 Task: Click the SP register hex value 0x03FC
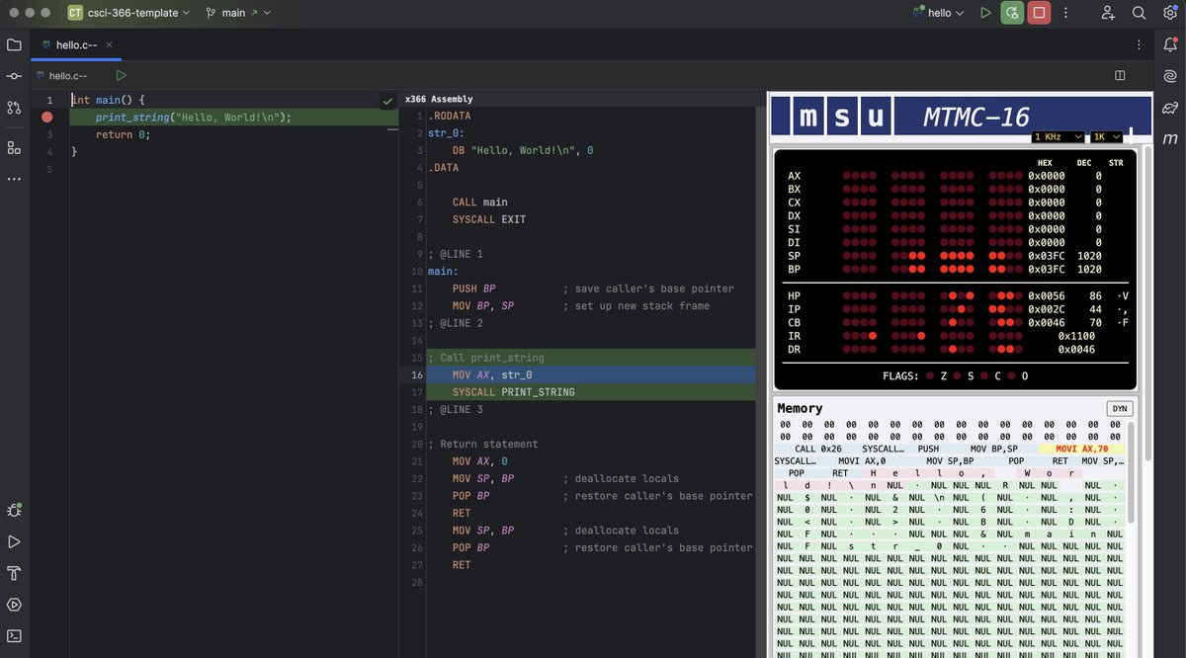coord(1048,256)
